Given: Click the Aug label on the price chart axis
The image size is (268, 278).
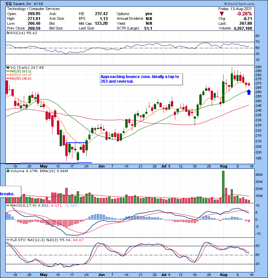Looking at the screenshot, I should click(223, 166).
